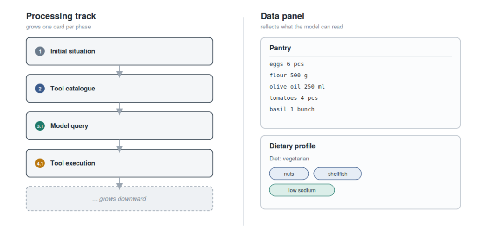478x243 pixels.
Task: Expand the Initial situation card
Action: [x=119, y=51]
